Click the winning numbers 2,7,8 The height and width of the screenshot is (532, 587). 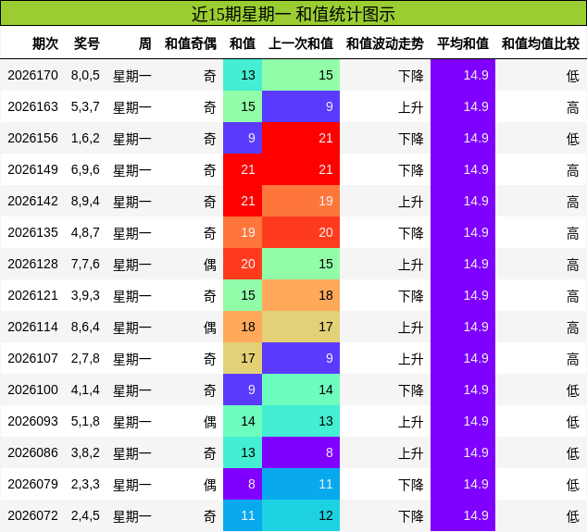pyautogui.click(x=85, y=358)
